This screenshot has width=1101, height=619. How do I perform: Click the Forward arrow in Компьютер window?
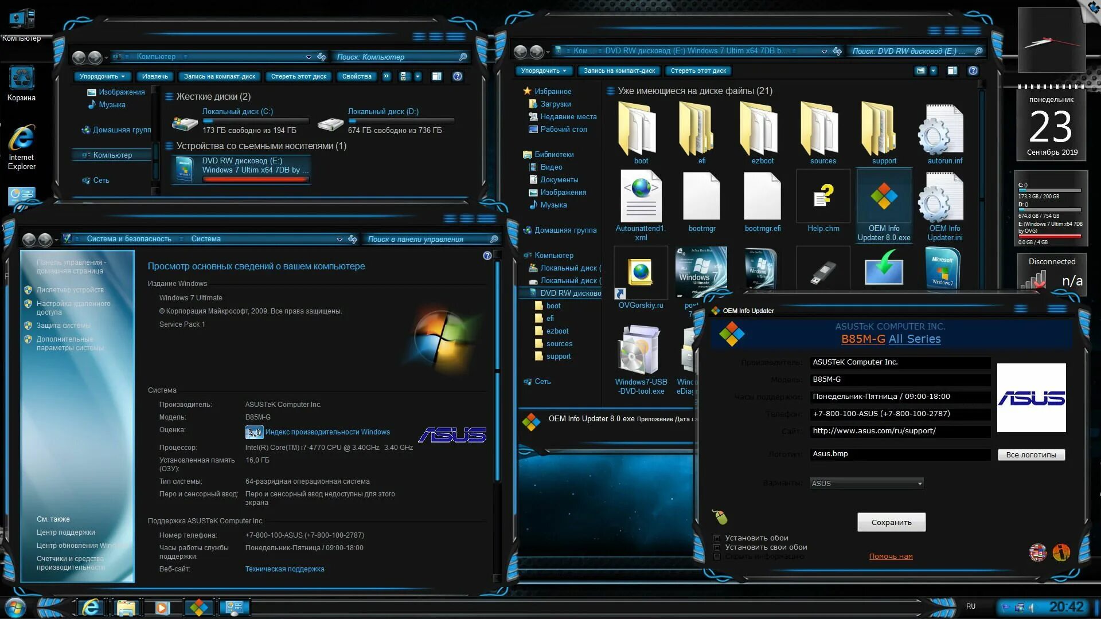[95, 57]
